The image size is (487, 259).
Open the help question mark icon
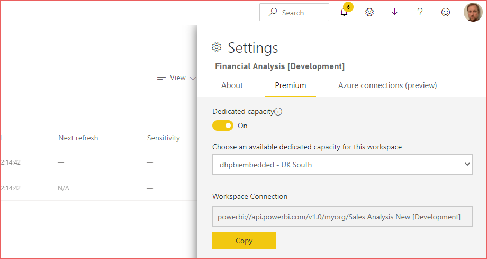[x=420, y=12]
